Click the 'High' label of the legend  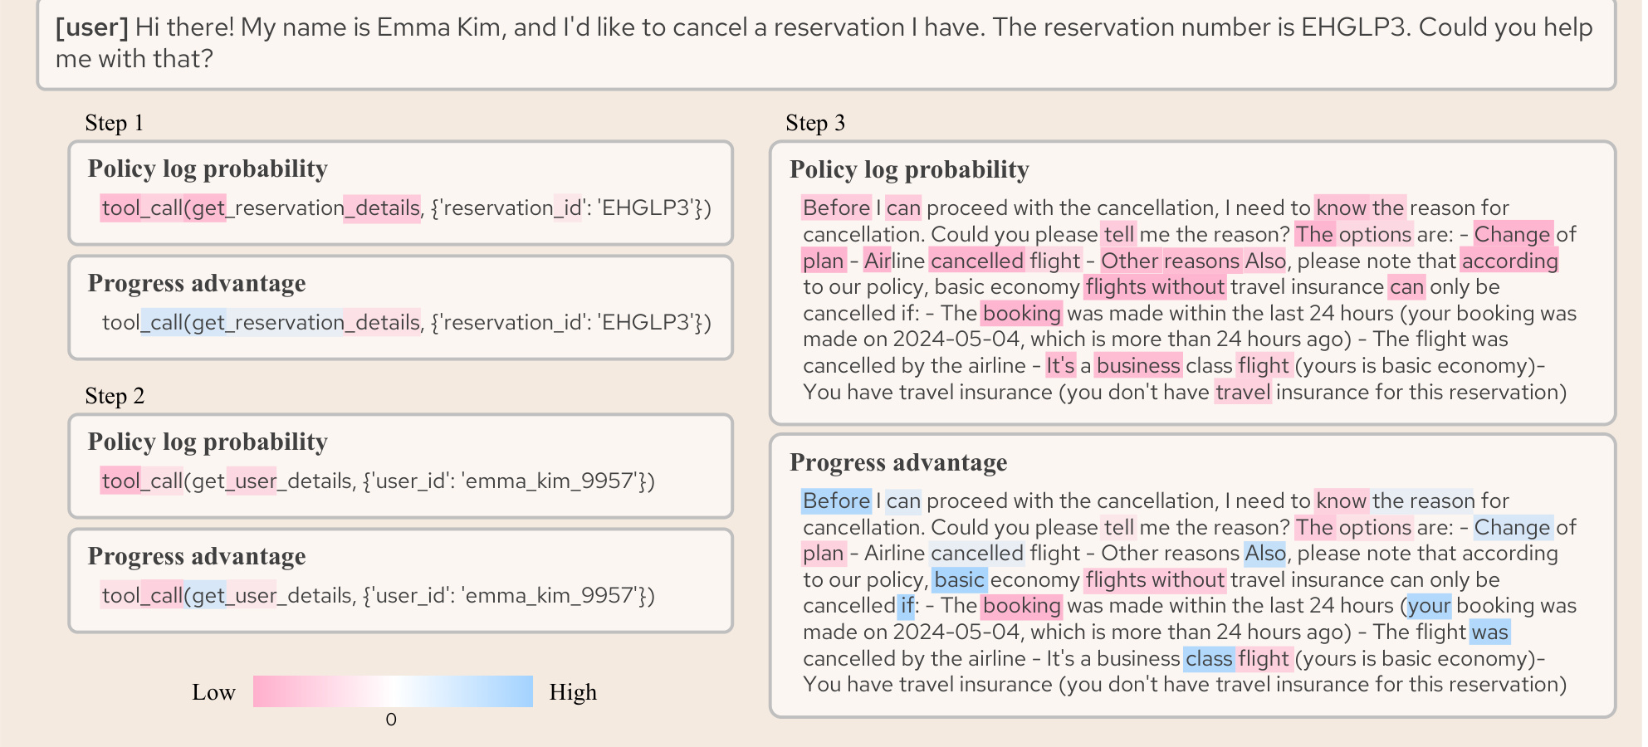[573, 692]
